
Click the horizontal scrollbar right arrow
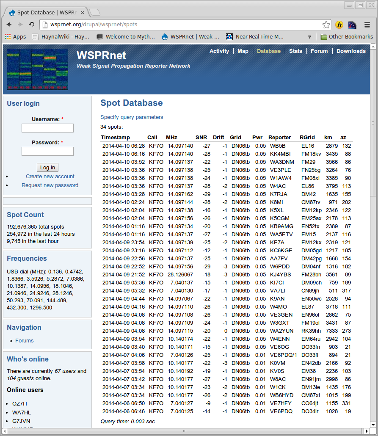pos(367,431)
